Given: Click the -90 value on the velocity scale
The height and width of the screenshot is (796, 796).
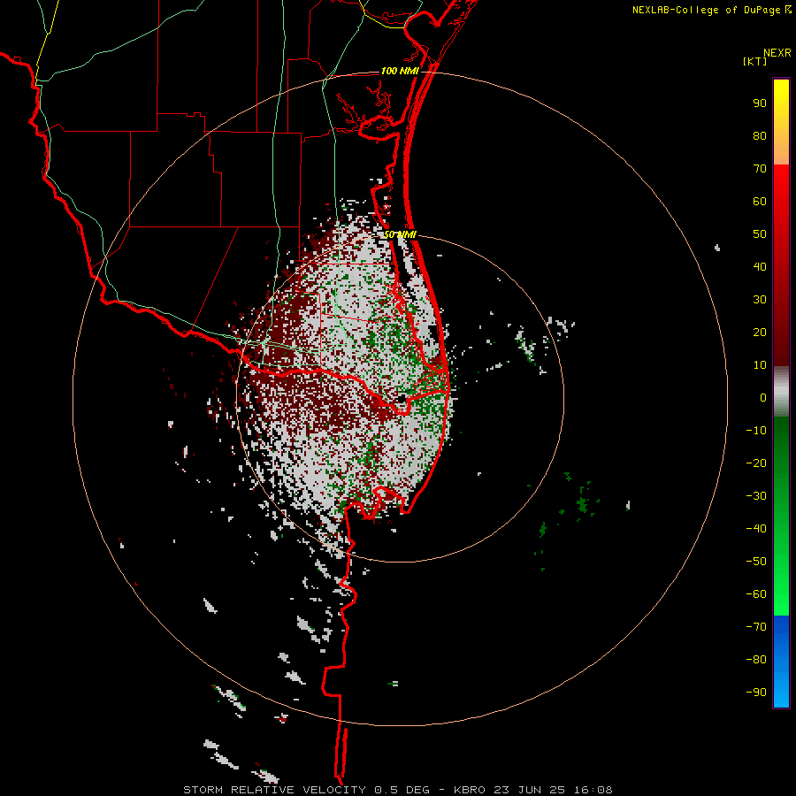Looking at the screenshot, I should (756, 693).
